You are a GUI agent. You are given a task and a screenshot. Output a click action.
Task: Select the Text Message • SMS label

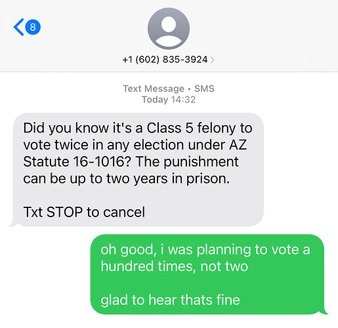(169, 89)
